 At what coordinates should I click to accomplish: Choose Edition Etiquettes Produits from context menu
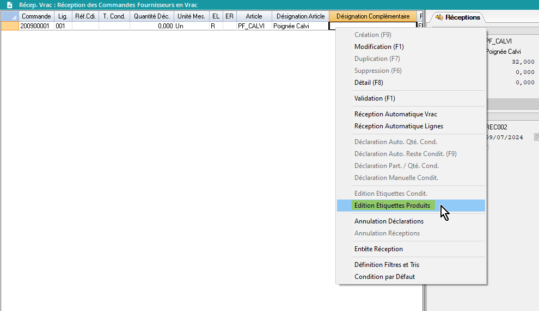coord(392,206)
